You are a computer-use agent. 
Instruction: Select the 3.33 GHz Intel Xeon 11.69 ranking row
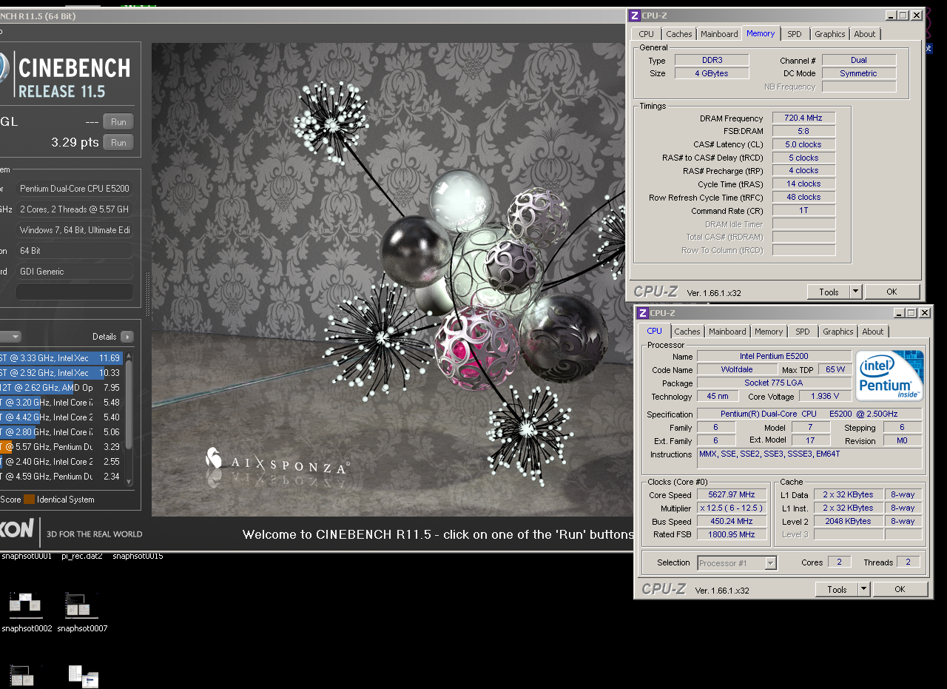coord(61,358)
